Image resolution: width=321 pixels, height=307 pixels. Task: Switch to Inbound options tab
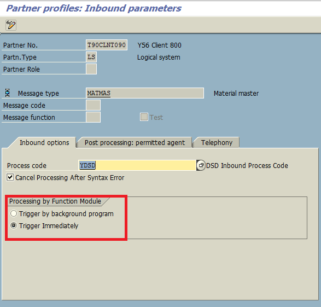pyautogui.click(x=44, y=142)
